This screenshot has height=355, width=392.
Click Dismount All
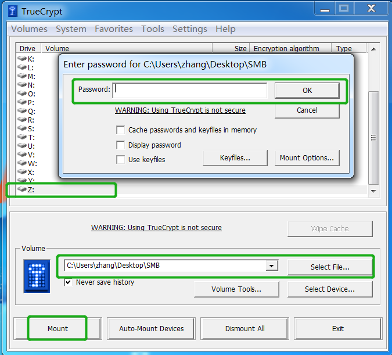point(244,328)
